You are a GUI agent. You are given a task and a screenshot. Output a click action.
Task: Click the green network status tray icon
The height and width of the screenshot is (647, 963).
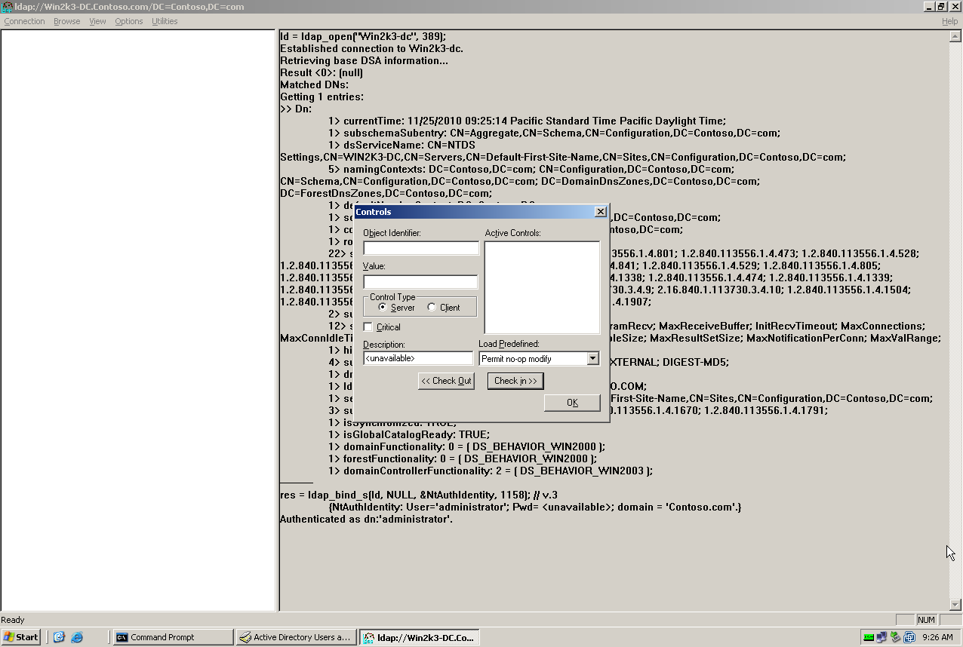tap(869, 637)
